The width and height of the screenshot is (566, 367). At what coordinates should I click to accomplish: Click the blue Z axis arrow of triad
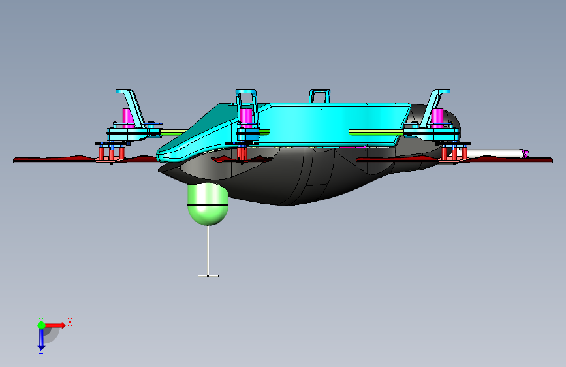[x=41, y=340]
